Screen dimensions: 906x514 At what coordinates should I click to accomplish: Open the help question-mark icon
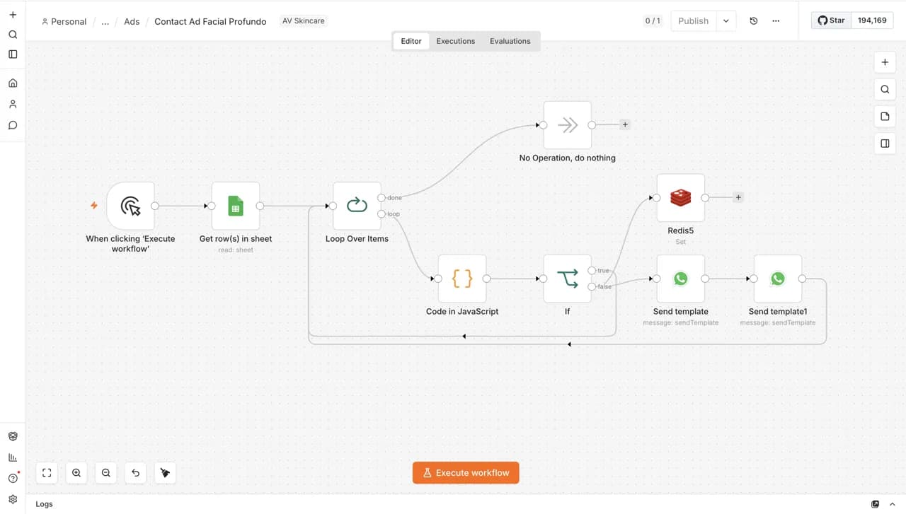tap(13, 478)
